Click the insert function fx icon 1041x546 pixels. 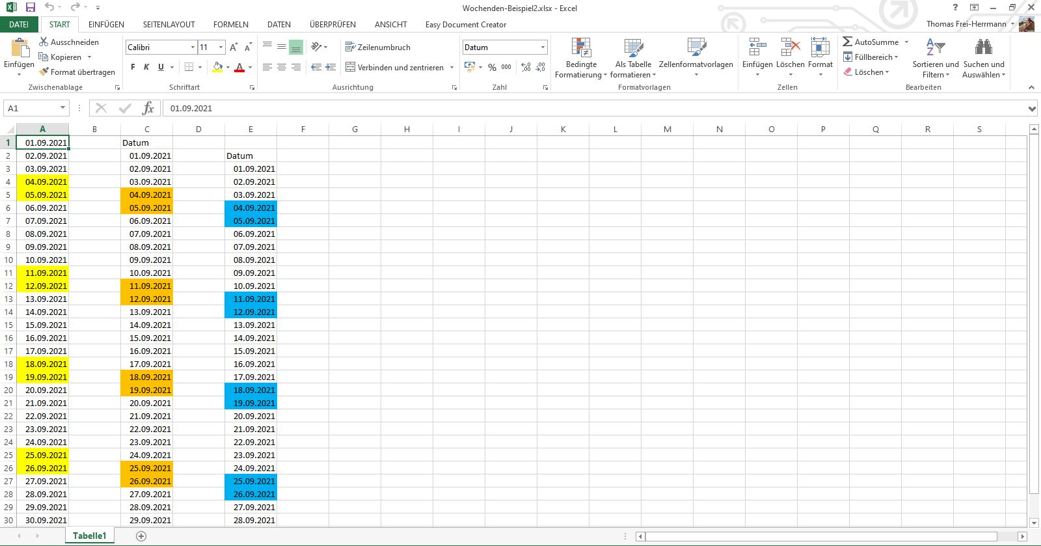point(148,108)
